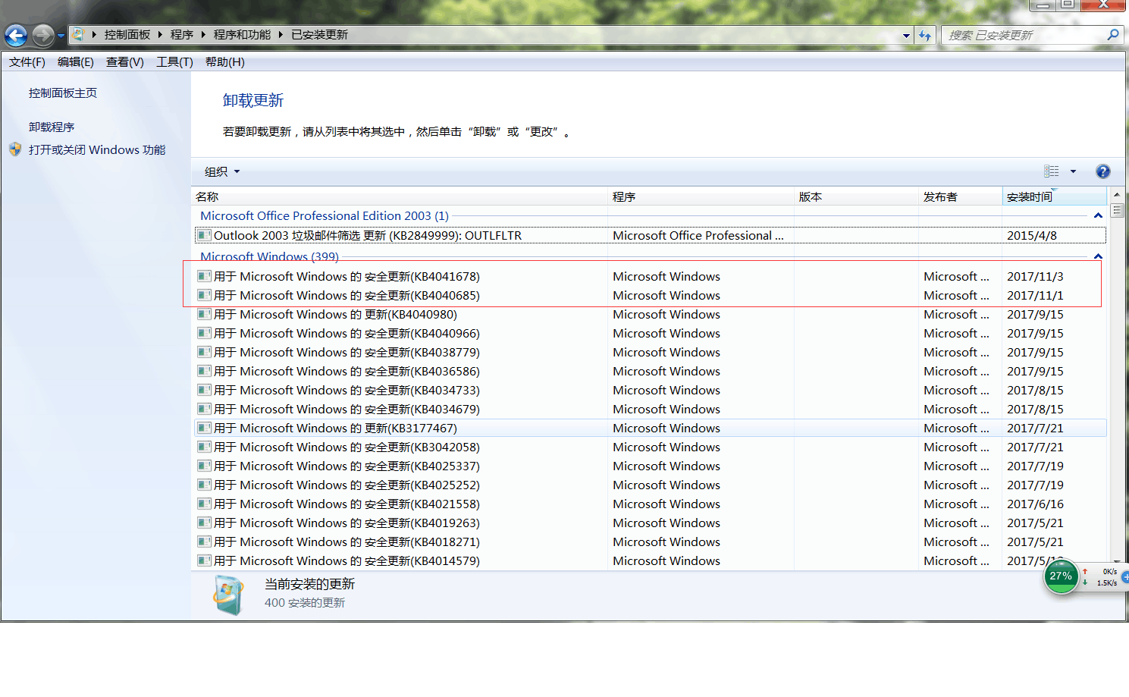
Task: Click 程序和功能 in the breadcrumb path
Action: [242, 35]
